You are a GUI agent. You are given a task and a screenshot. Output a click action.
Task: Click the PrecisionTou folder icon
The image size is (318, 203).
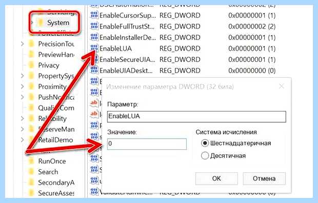click(31, 44)
